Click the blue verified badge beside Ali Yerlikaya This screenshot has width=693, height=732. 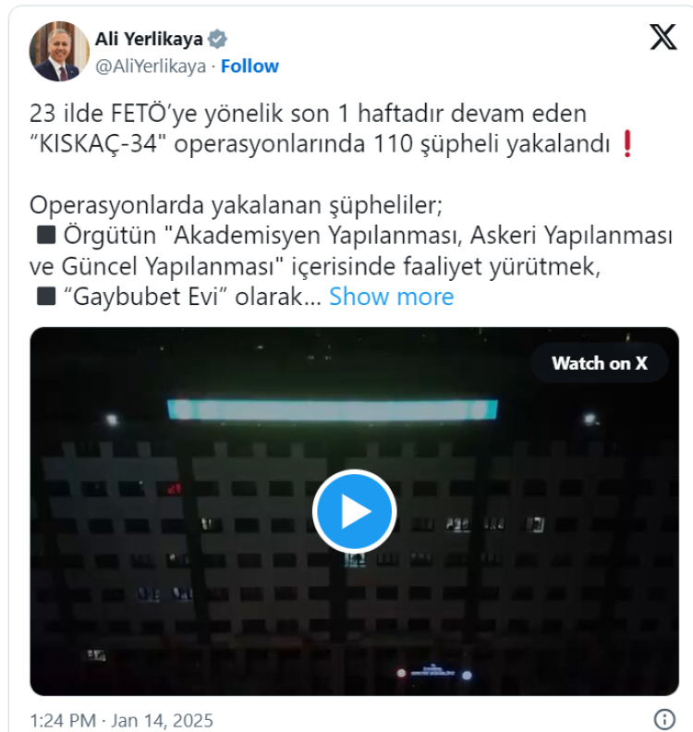(x=217, y=39)
